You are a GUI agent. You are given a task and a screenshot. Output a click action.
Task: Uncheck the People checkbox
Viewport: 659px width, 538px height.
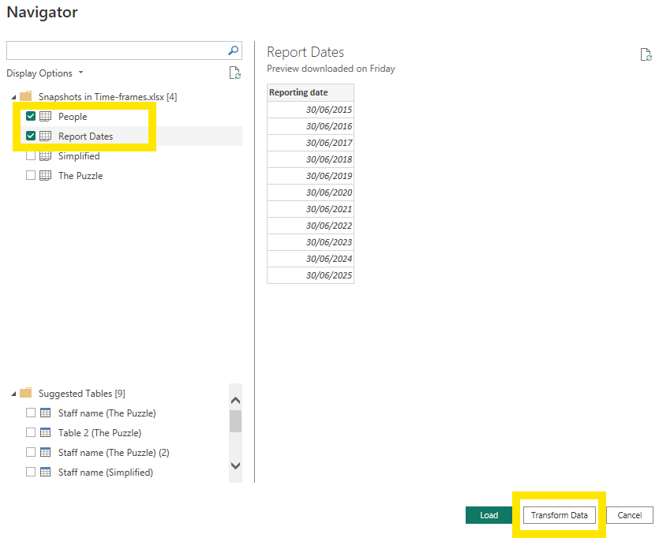[x=31, y=117]
